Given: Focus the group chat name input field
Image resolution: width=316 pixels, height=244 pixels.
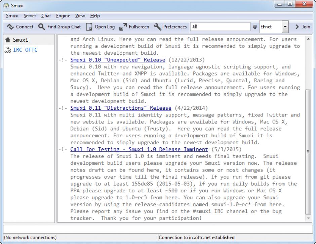Looking at the screenshot, I should tap(220, 27).
